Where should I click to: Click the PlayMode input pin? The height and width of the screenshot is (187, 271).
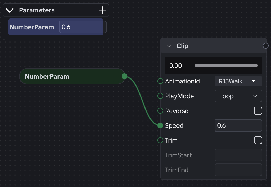coord(160,96)
